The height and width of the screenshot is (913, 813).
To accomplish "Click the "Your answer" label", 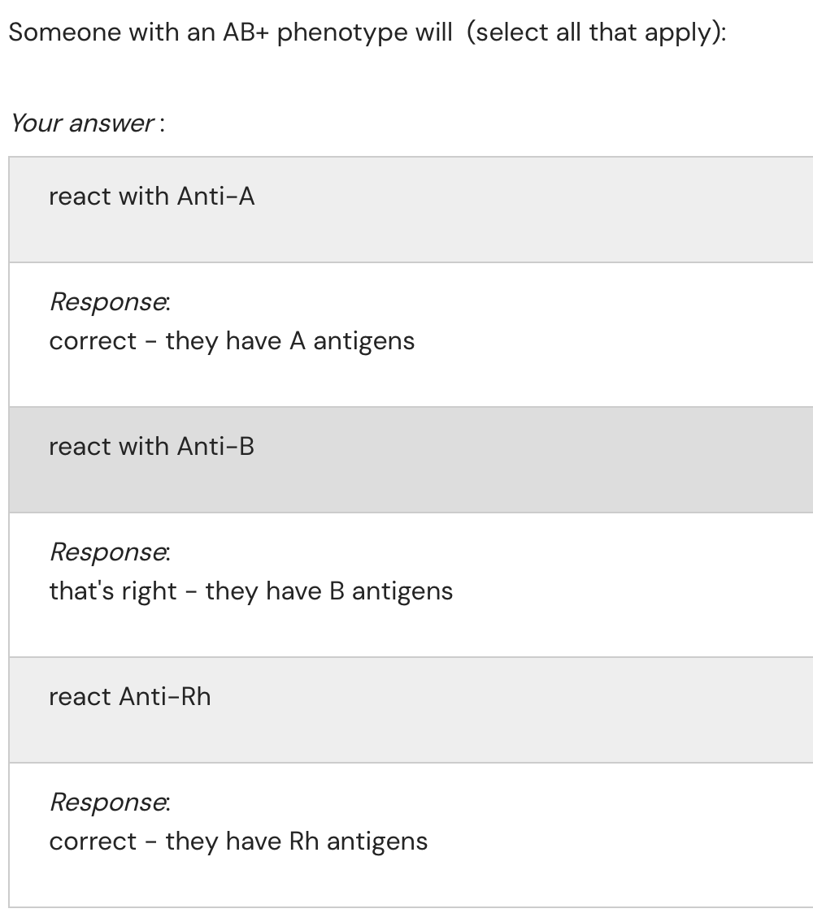I will click(82, 123).
